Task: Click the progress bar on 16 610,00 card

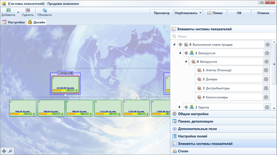Action: pos(64,90)
